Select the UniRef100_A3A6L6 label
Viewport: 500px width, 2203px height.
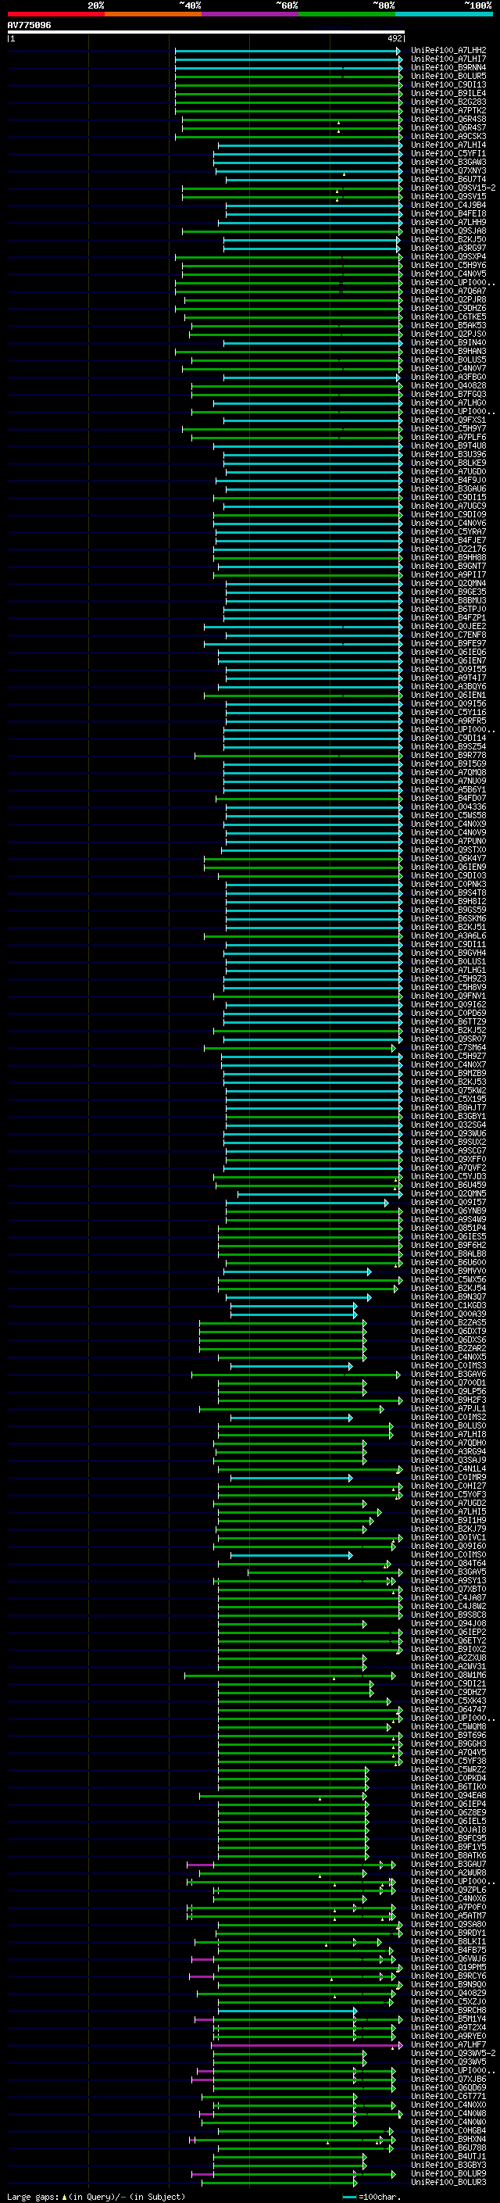[448, 935]
